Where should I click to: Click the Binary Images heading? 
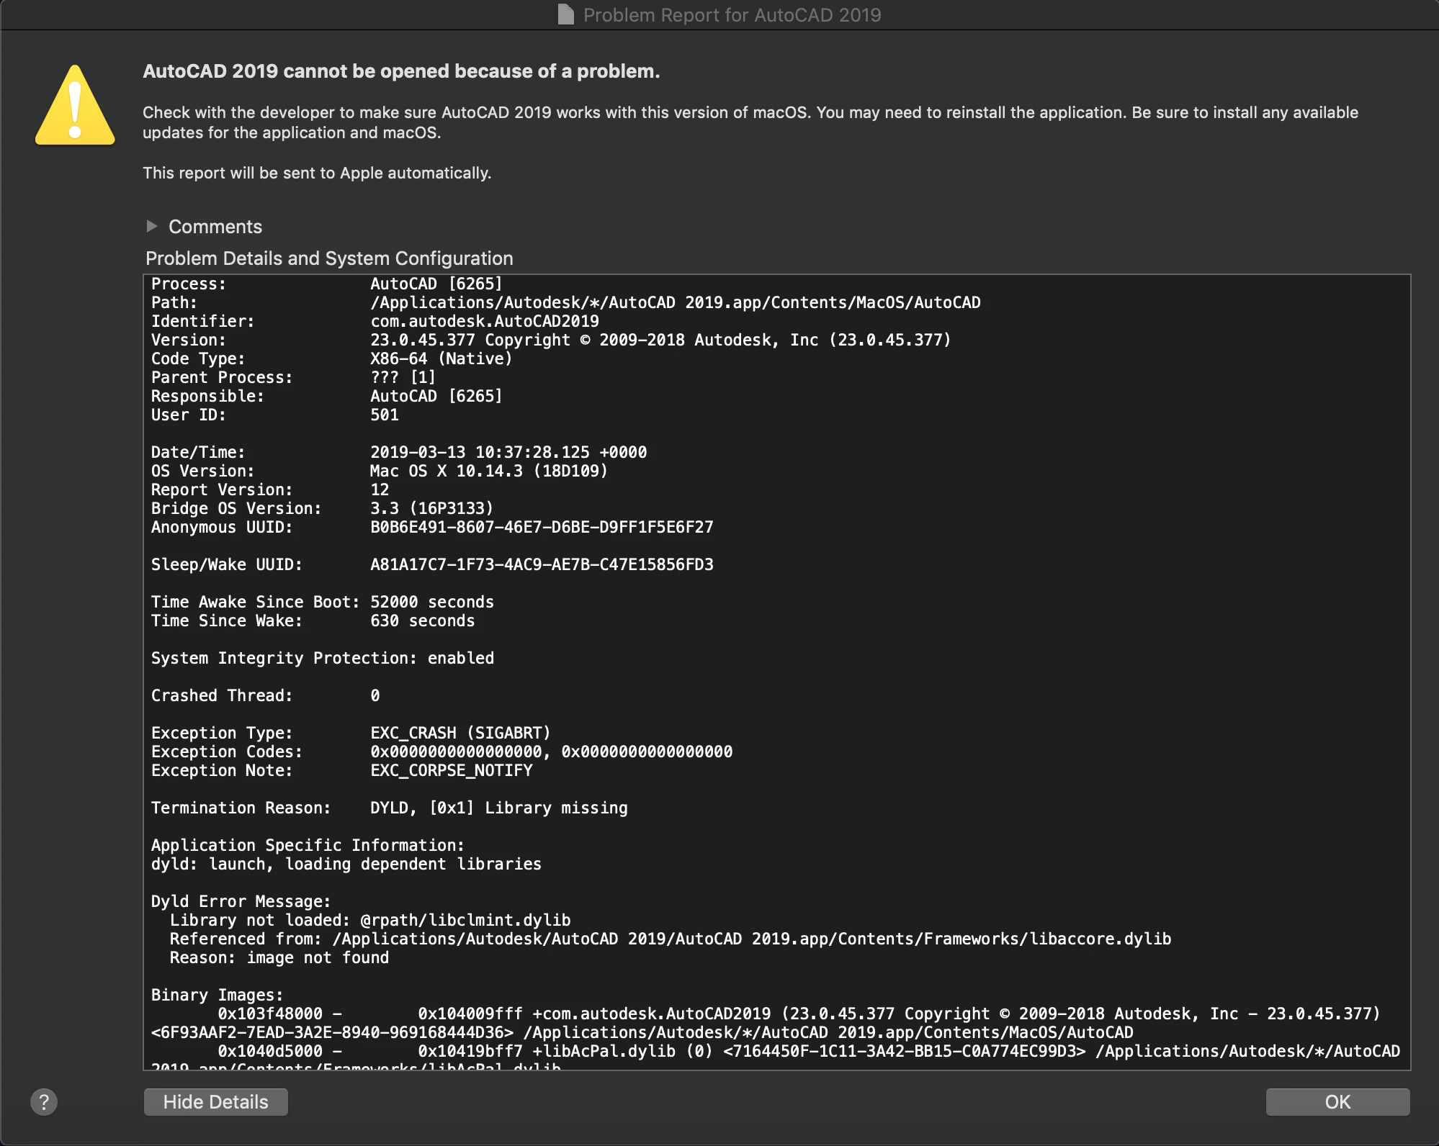[217, 995]
